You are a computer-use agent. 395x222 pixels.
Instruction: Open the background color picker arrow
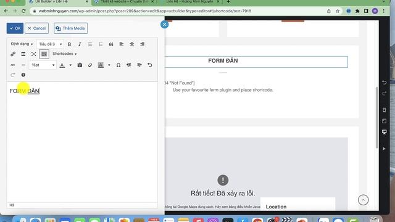(109, 65)
